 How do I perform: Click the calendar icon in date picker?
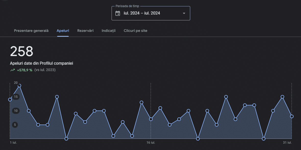point(118,13)
